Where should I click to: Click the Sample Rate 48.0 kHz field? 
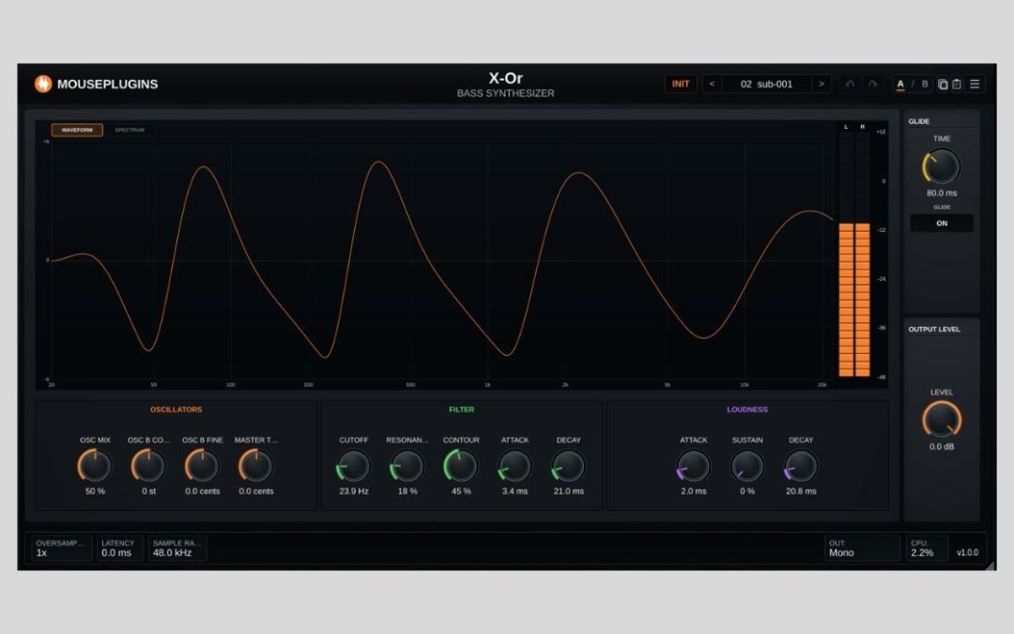[x=177, y=548]
